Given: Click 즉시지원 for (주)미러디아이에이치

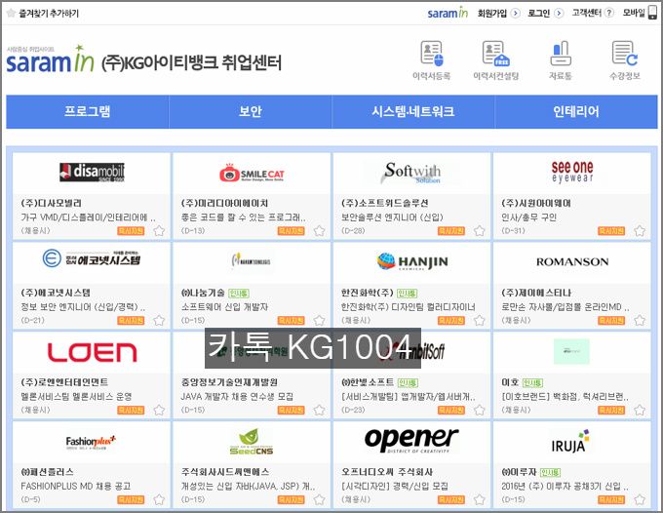Looking at the screenshot, I should click(291, 231).
